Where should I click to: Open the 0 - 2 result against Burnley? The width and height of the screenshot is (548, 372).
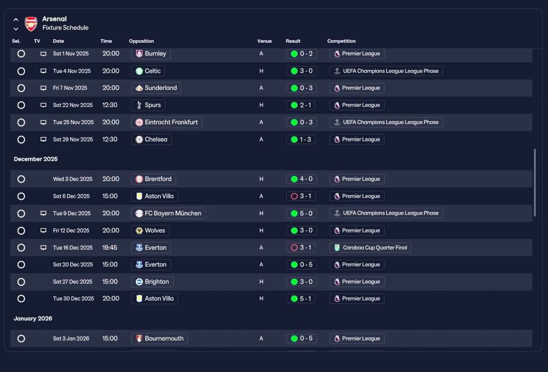click(301, 54)
